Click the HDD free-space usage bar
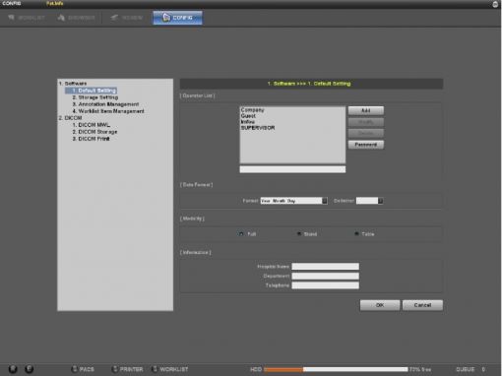This screenshot has width=502, height=376. point(336,369)
